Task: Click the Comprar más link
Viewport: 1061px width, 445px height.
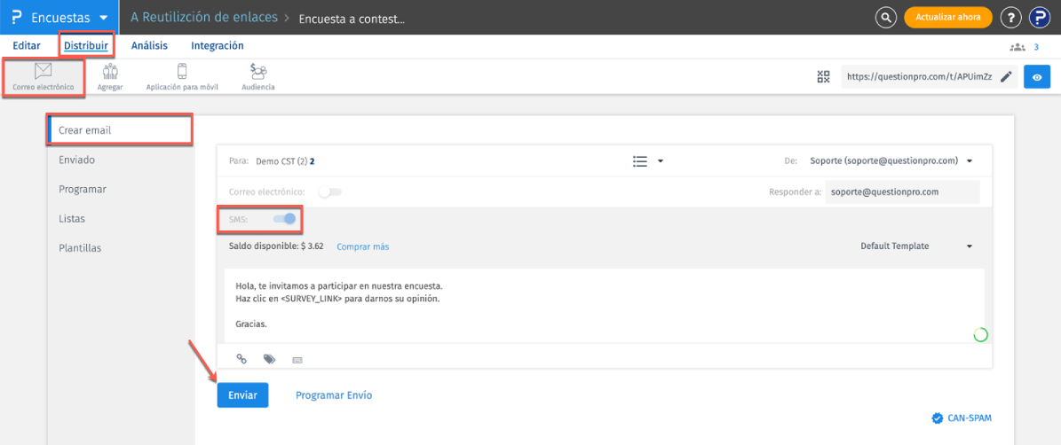Action: tap(362, 246)
